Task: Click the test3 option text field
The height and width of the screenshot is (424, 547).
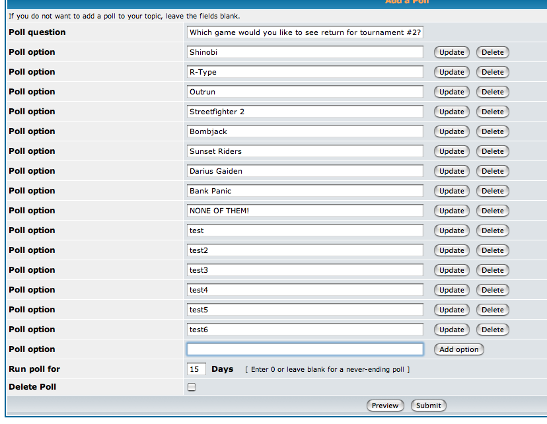Action: click(305, 270)
